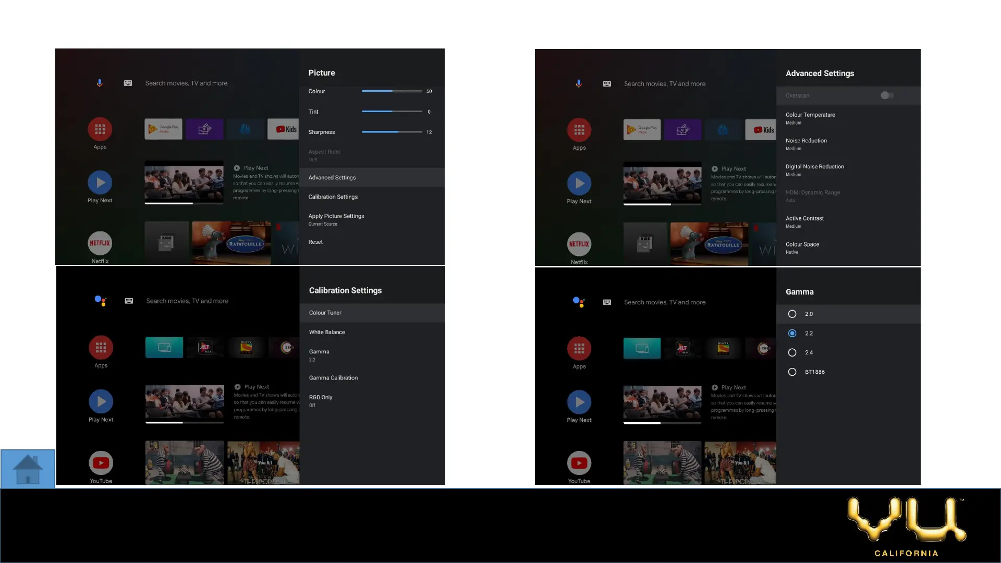
Task: Open Calibration Settings in the Picture menu
Action: coord(333,197)
